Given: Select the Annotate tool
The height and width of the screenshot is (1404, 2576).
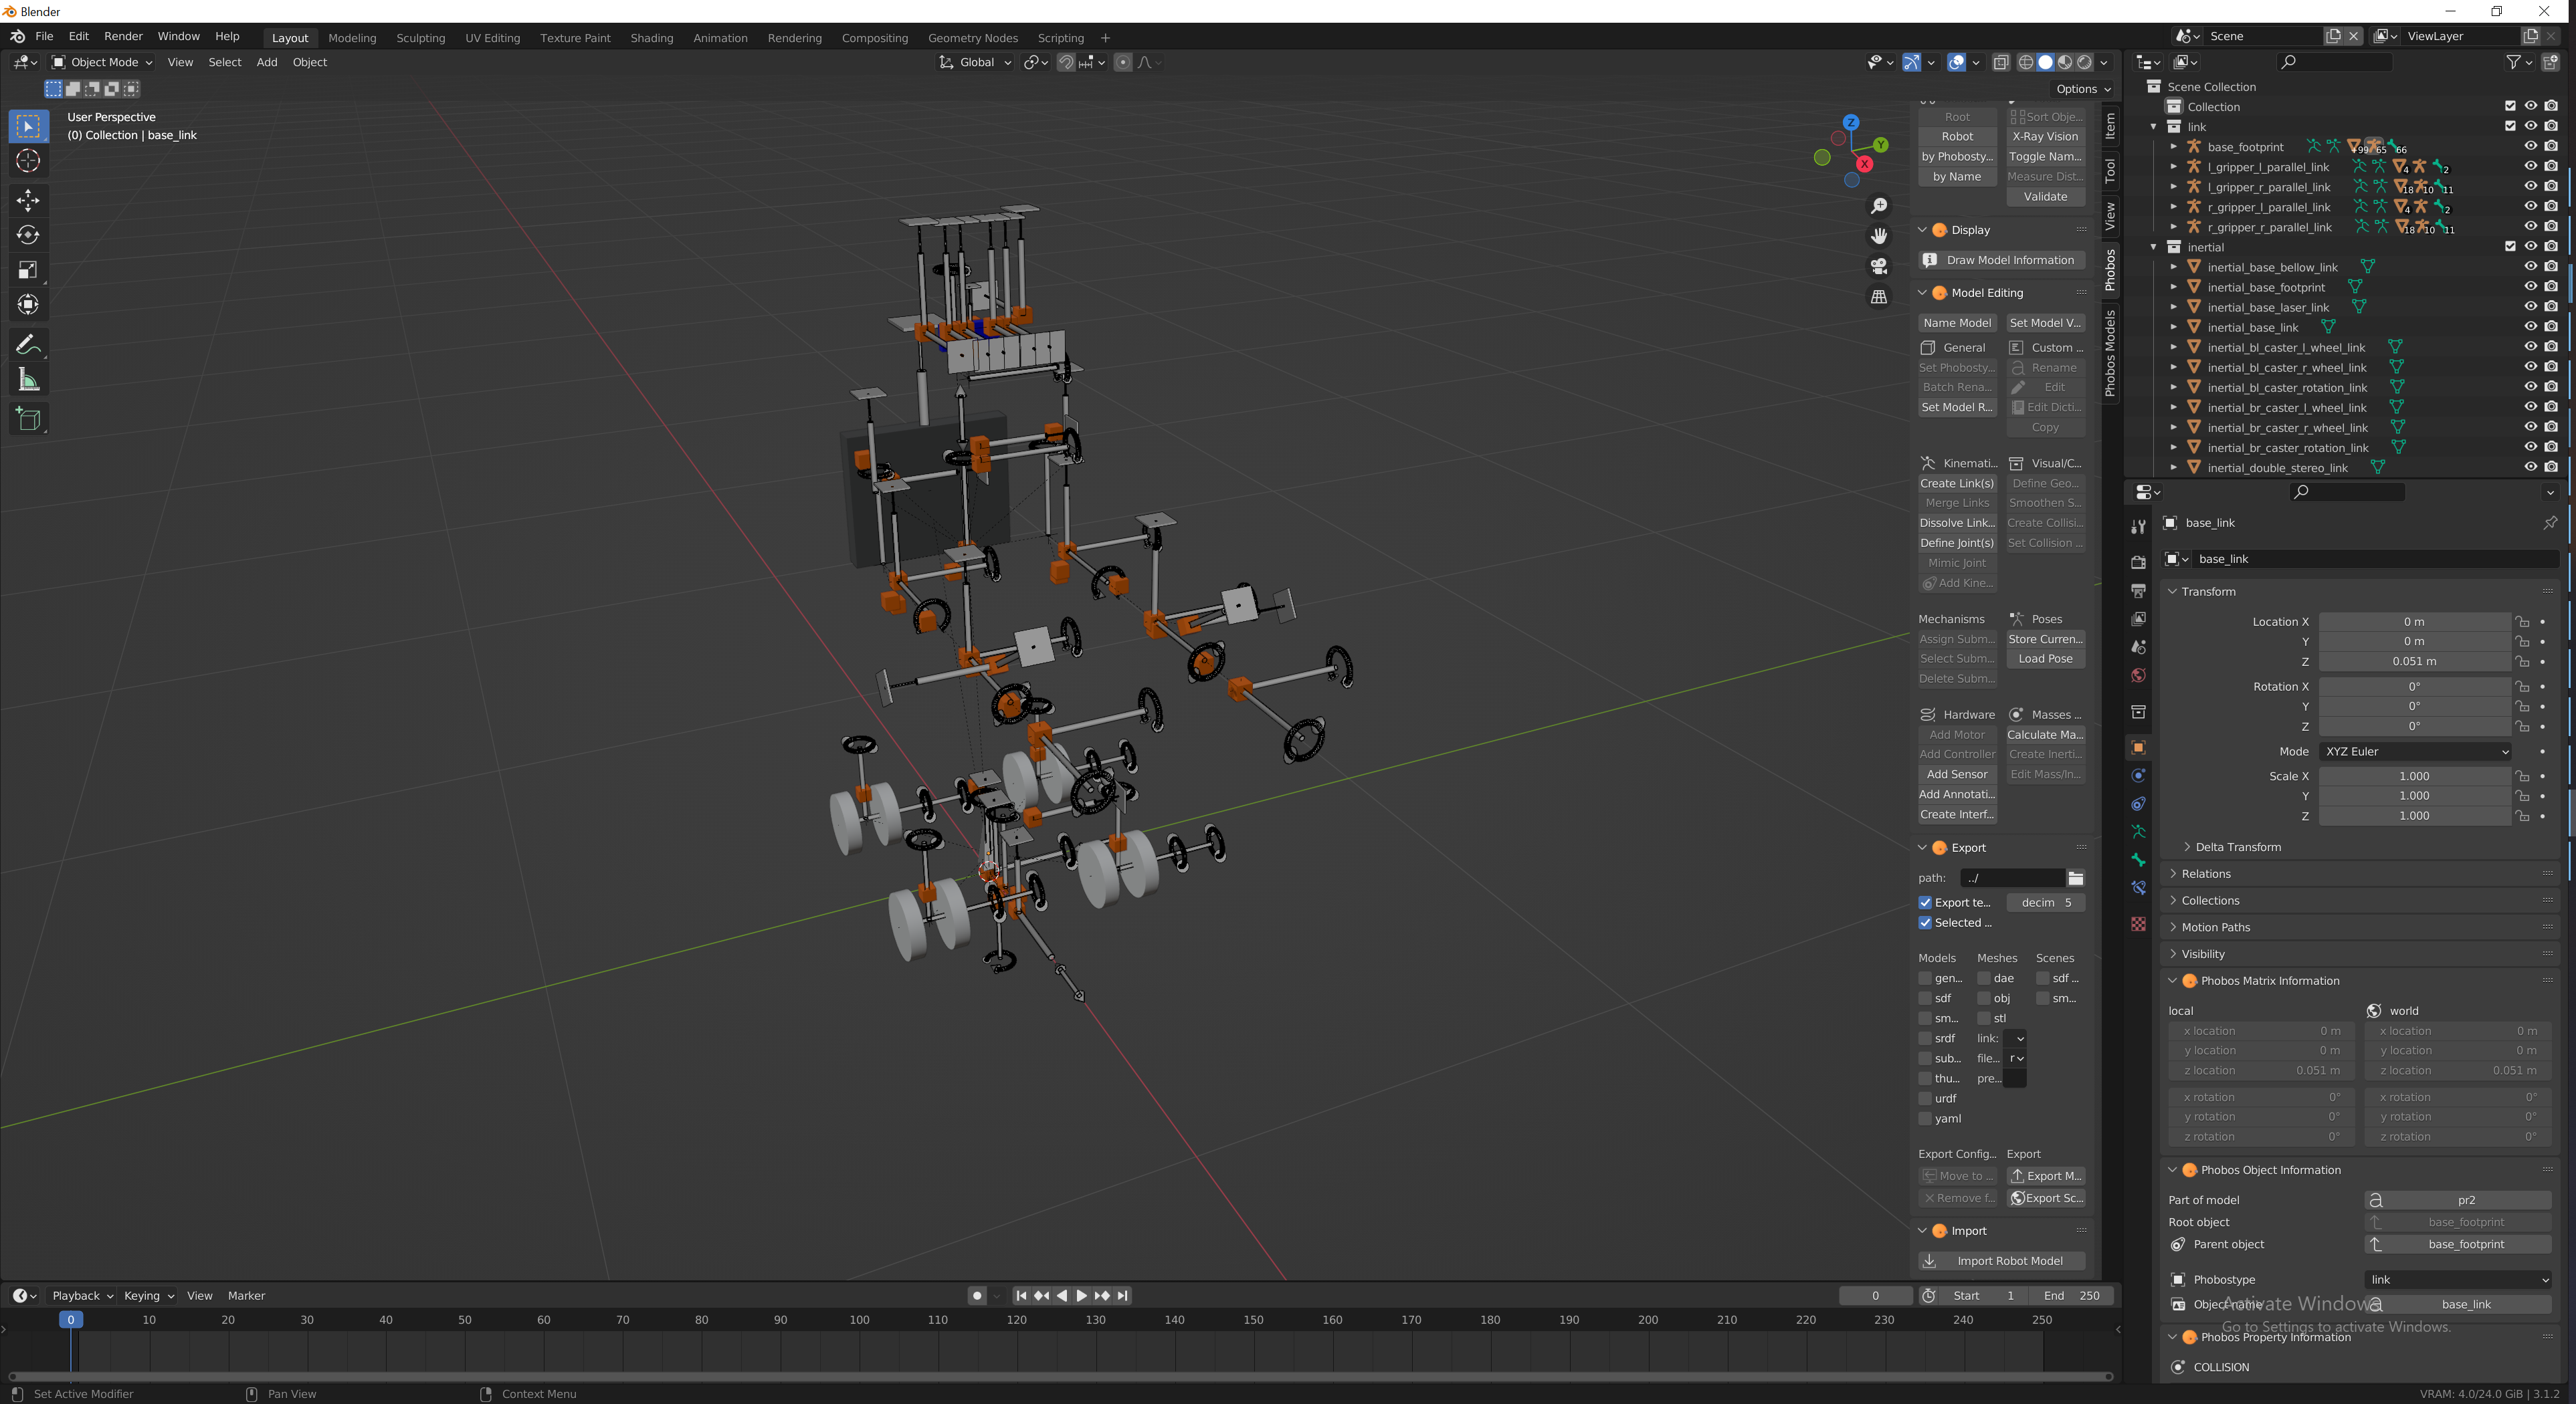Looking at the screenshot, I should click(x=28, y=344).
